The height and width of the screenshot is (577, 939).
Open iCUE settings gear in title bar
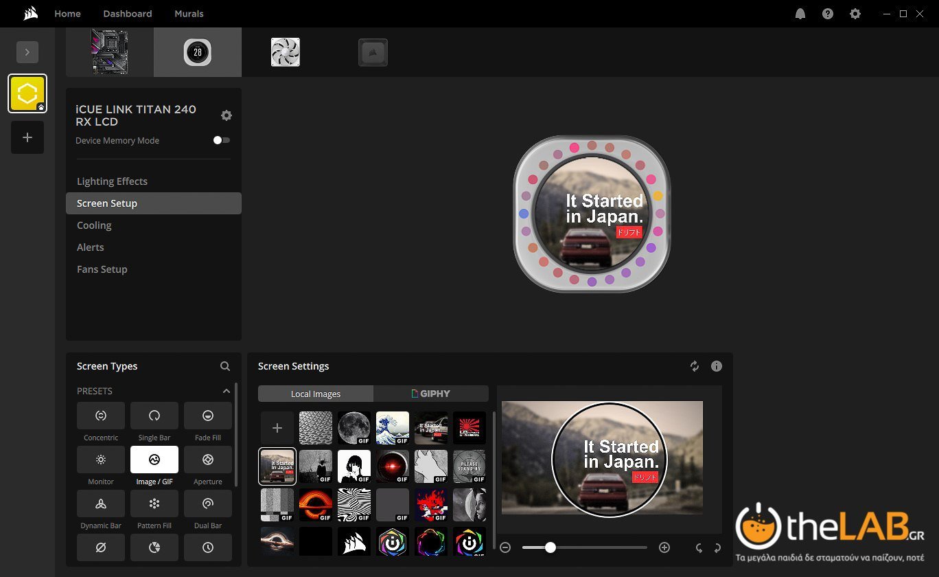(855, 14)
